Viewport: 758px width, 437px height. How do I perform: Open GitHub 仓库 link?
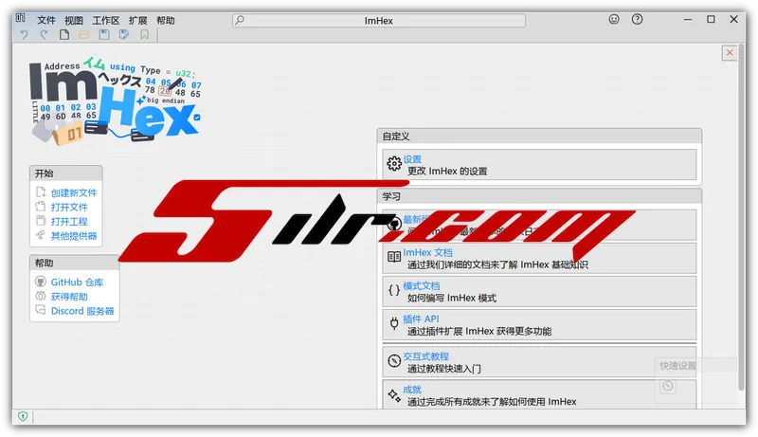[x=77, y=282]
